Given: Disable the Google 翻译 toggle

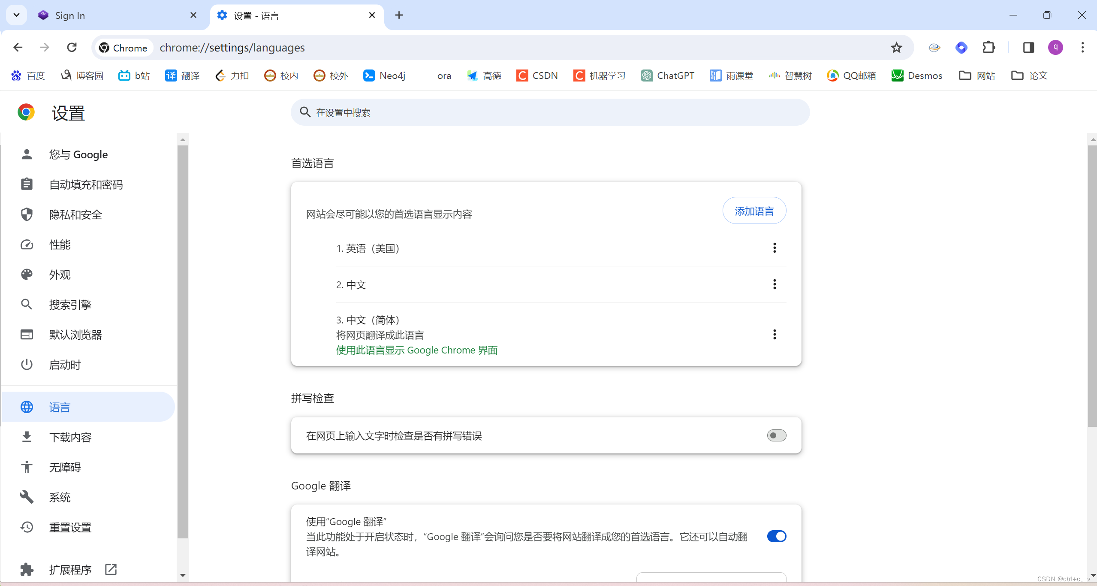Looking at the screenshot, I should [x=776, y=536].
